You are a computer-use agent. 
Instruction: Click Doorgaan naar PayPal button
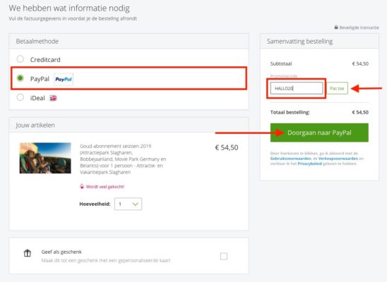click(319, 133)
